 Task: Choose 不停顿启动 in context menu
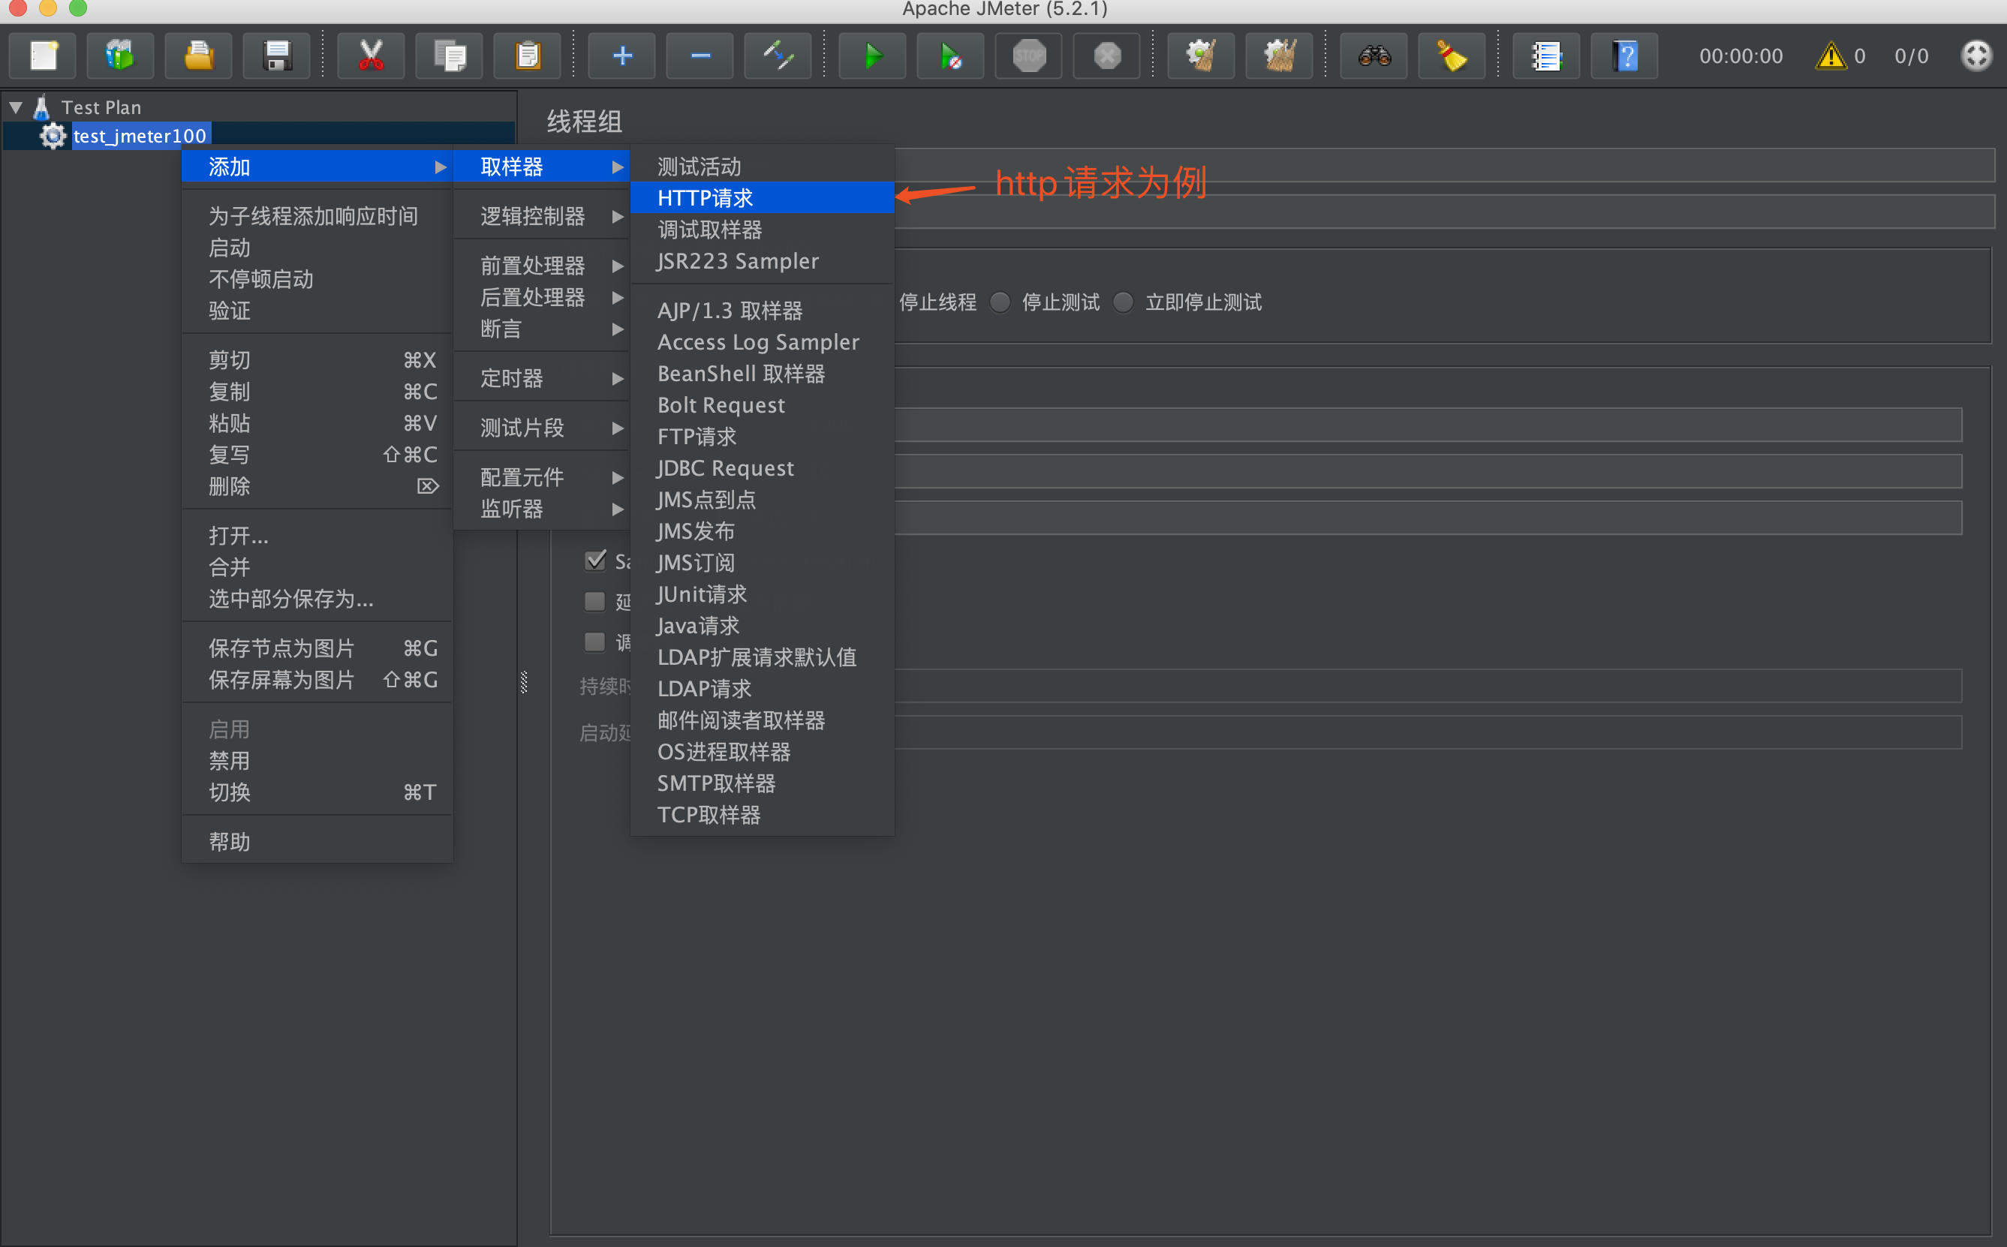click(317, 280)
